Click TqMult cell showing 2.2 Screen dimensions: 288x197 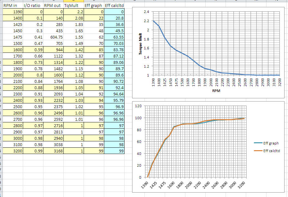(x=74, y=12)
